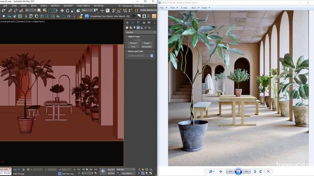The height and width of the screenshot is (176, 314).
Task: Open the Tools menu in 3ds Max
Action: [14, 6]
